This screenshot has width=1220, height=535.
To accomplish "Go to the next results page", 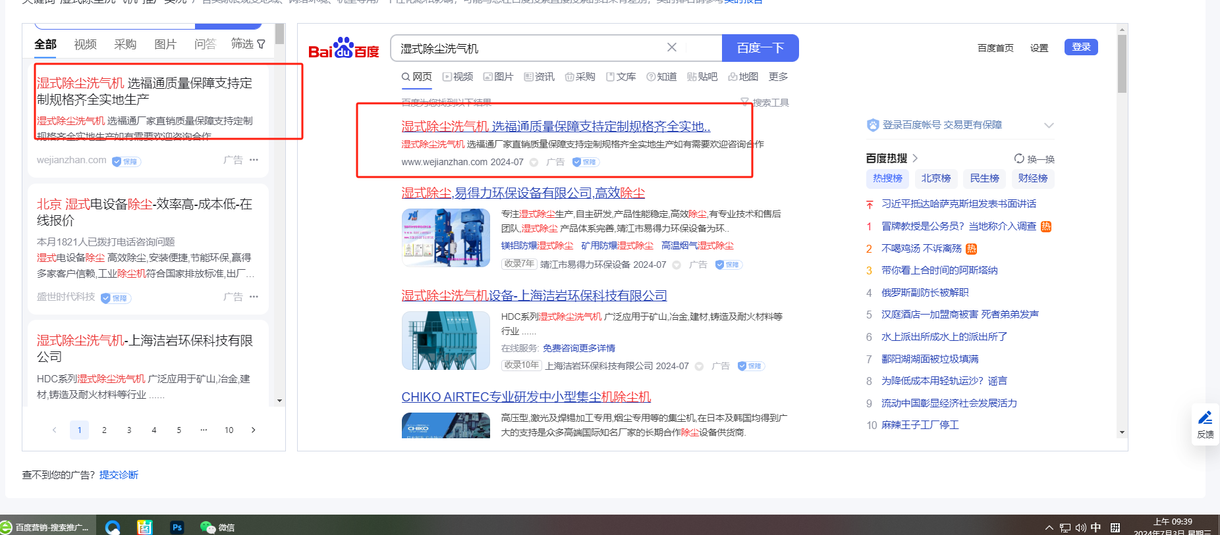I will pyautogui.click(x=254, y=430).
